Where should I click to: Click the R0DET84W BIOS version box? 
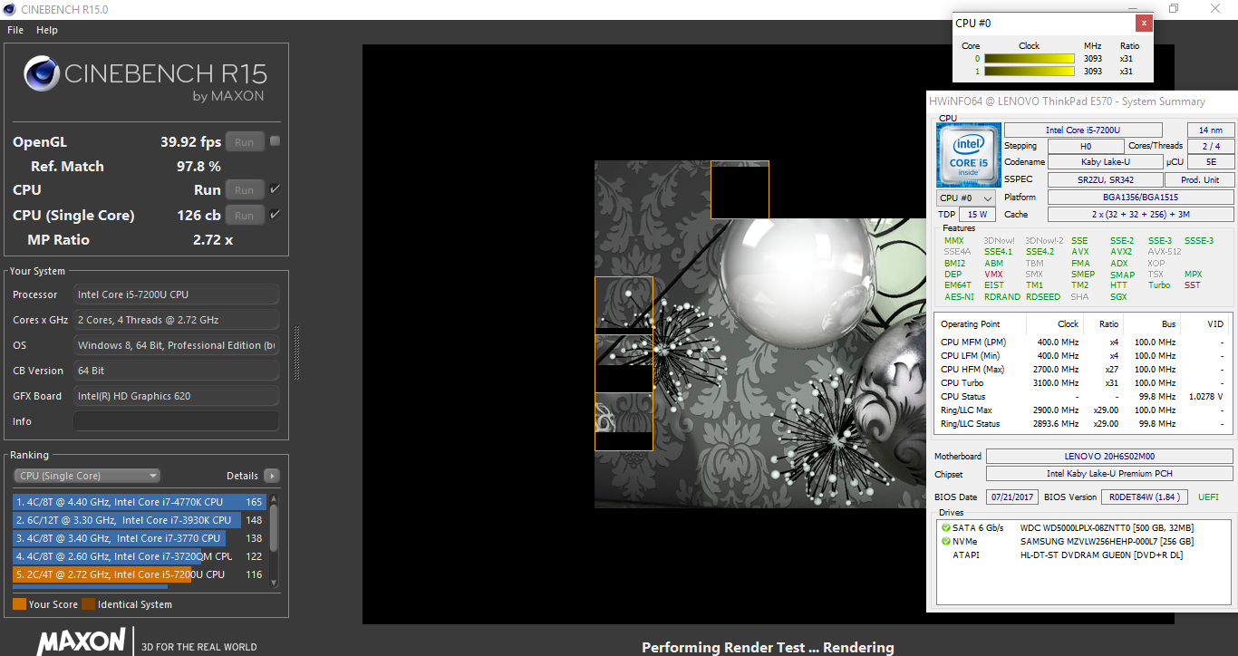[1143, 497]
